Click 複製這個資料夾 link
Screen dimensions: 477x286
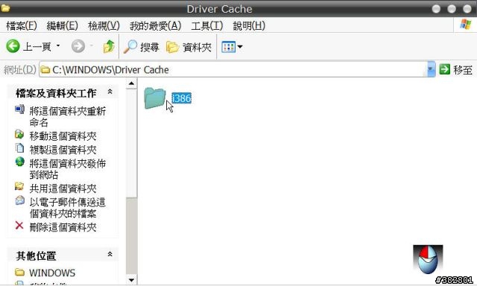coord(63,150)
